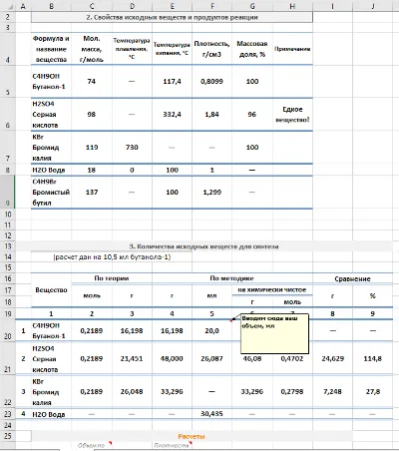Select water volume cell 30,435
Viewport: 399px width, 451px height.
point(211,414)
